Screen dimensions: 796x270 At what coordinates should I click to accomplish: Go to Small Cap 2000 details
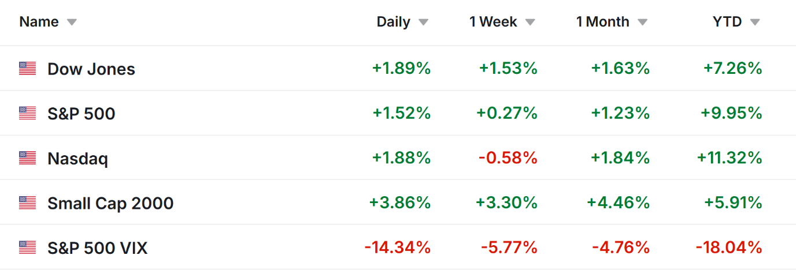tap(110, 203)
